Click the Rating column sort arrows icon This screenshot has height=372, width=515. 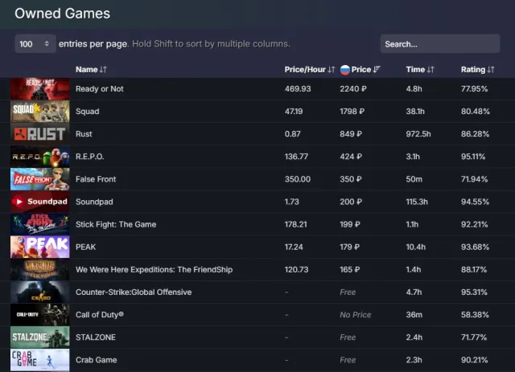(x=491, y=70)
